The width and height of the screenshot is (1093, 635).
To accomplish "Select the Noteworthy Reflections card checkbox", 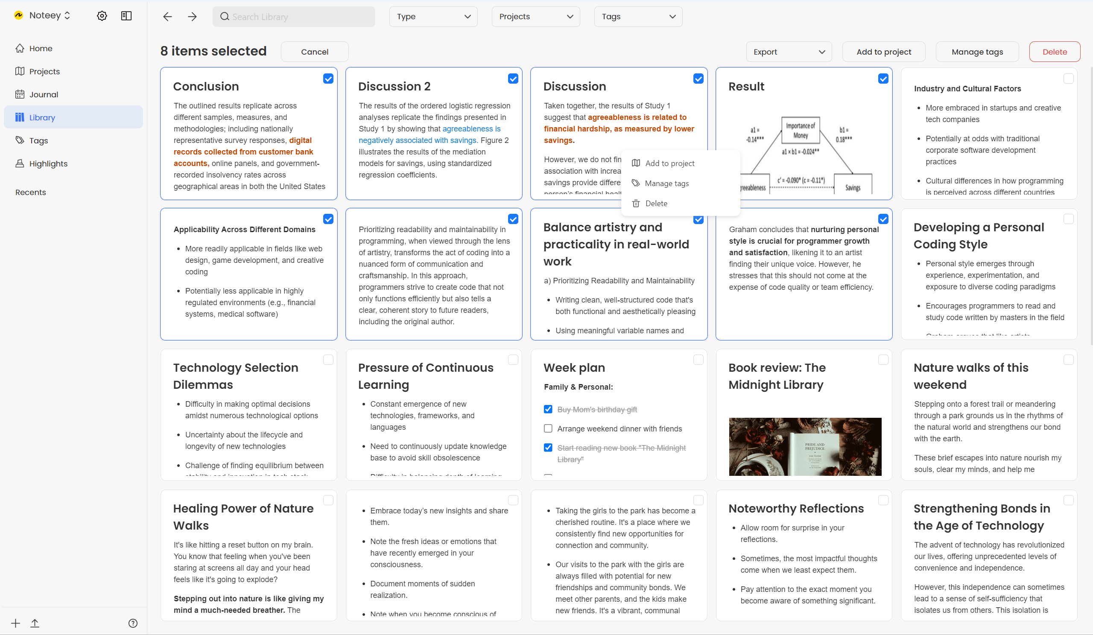I will [x=883, y=500].
